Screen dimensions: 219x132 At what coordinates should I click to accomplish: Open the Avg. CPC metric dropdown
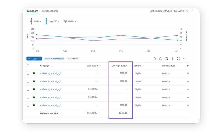[x=54, y=21]
